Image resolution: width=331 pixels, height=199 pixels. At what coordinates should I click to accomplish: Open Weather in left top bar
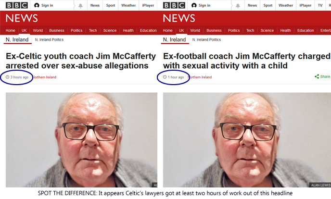pyautogui.click(x=128, y=5)
